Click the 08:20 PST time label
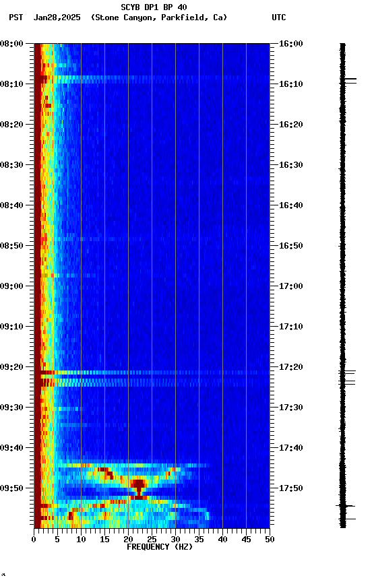 point(11,125)
